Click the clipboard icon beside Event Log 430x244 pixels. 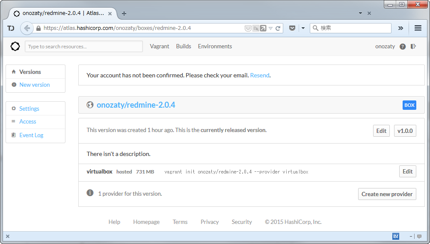[x=13, y=135]
